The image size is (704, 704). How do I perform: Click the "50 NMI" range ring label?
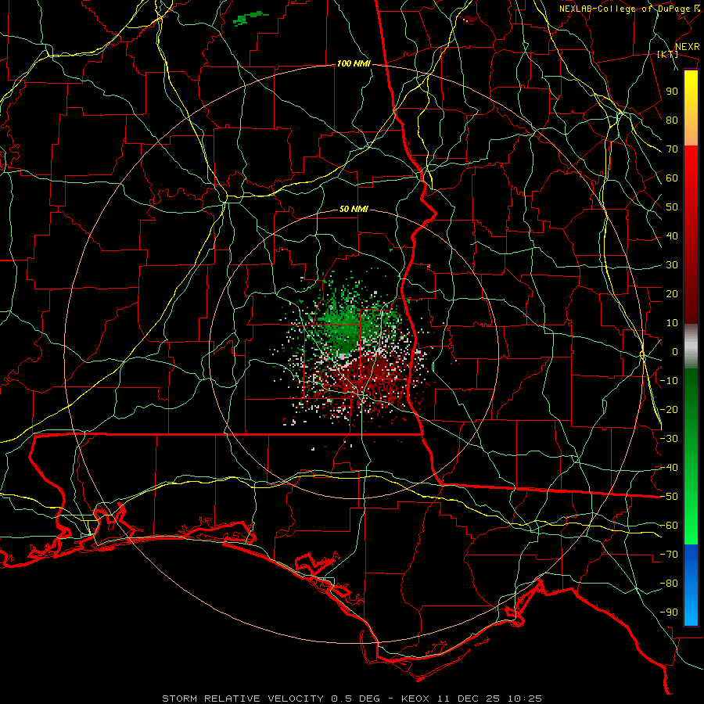[x=354, y=209]
